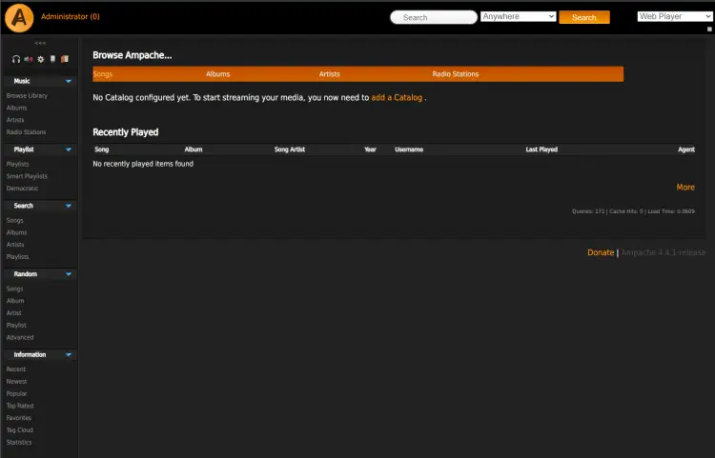The width and height of the screenshot is (715, 458).
Task: Open Newest under Information
Action: coord(16,382)
